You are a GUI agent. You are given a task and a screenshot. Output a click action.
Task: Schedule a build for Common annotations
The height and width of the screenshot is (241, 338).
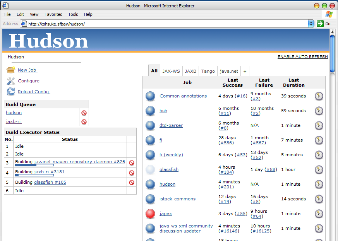point(319,96)
